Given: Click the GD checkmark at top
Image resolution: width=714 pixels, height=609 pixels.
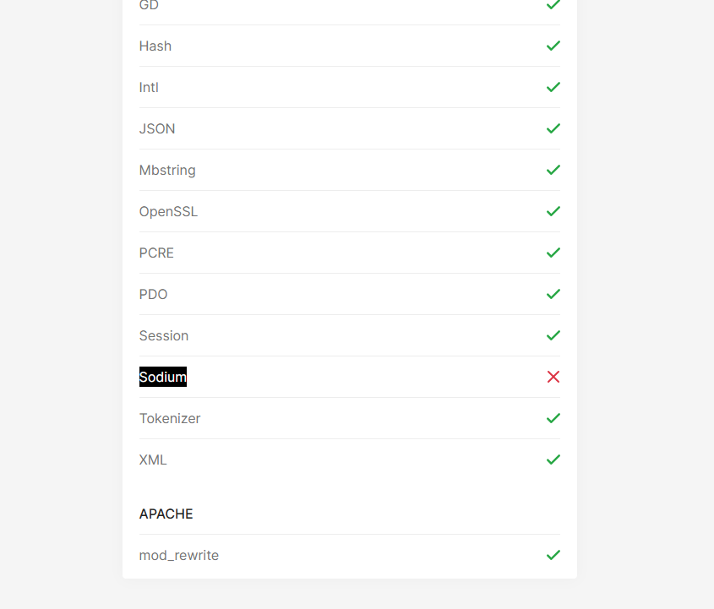Looking at the screenshot, I should 553,4.
